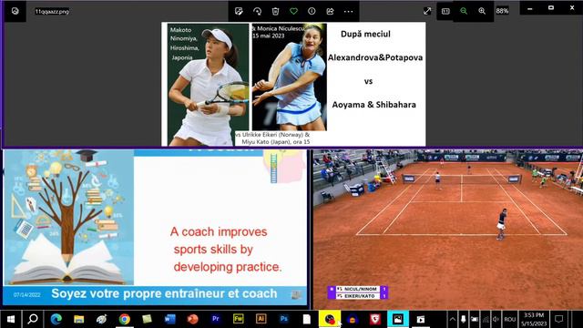Viewport: 583px width, 328px height.
Task: Zoom in the photo
Action: 482,11
